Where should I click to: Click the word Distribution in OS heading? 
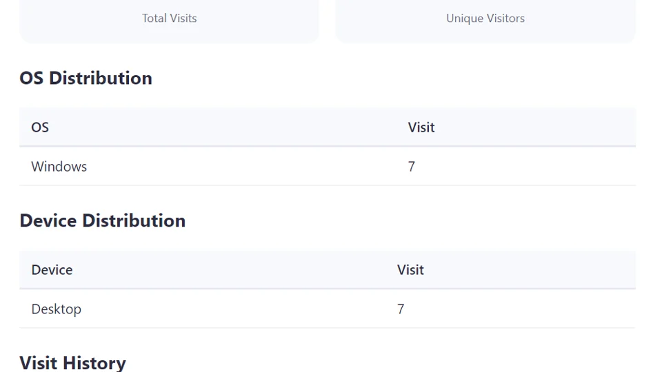tap(101, 78)
